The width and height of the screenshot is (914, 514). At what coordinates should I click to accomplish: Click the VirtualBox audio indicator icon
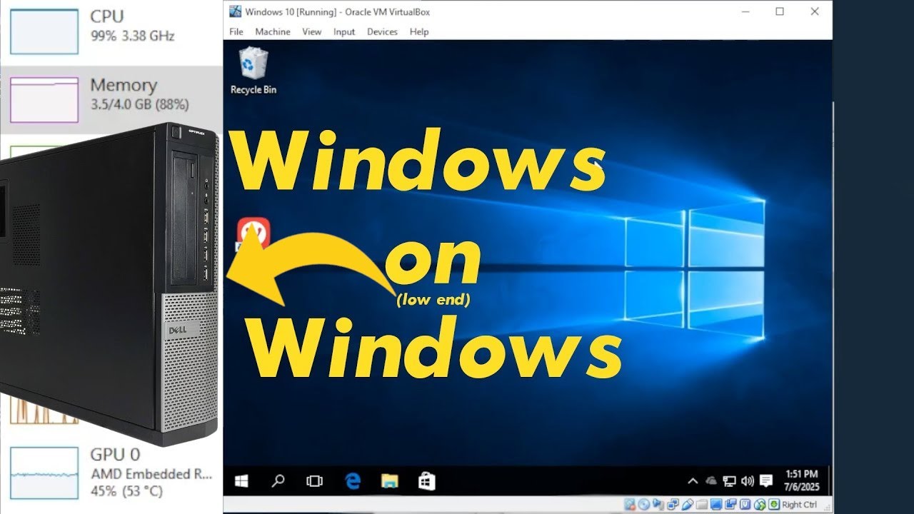658,505
